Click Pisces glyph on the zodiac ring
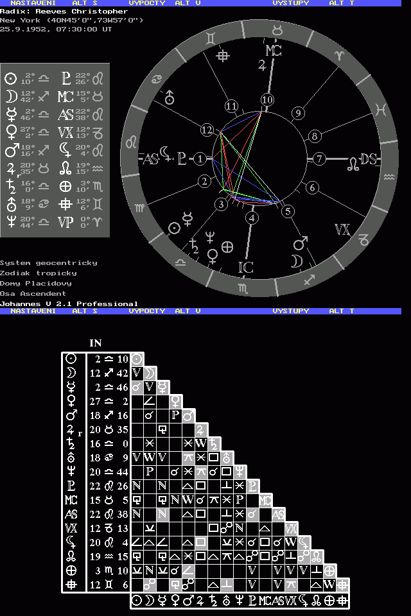Screen dimensions: 411x616 (x=381, y=110)
